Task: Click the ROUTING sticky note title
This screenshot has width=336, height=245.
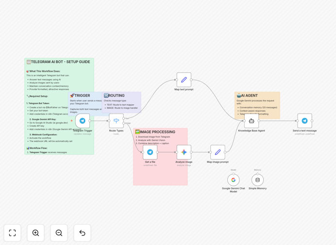Action: (114, 96)
